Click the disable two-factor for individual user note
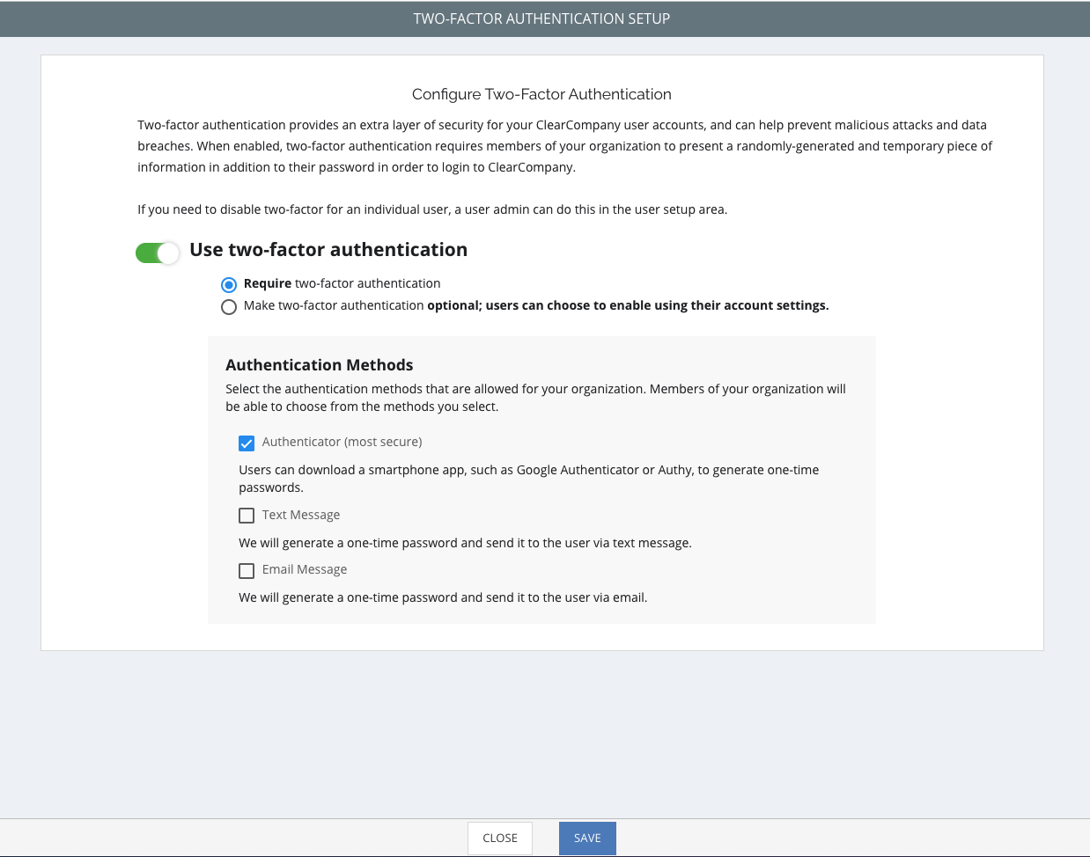 432,209
